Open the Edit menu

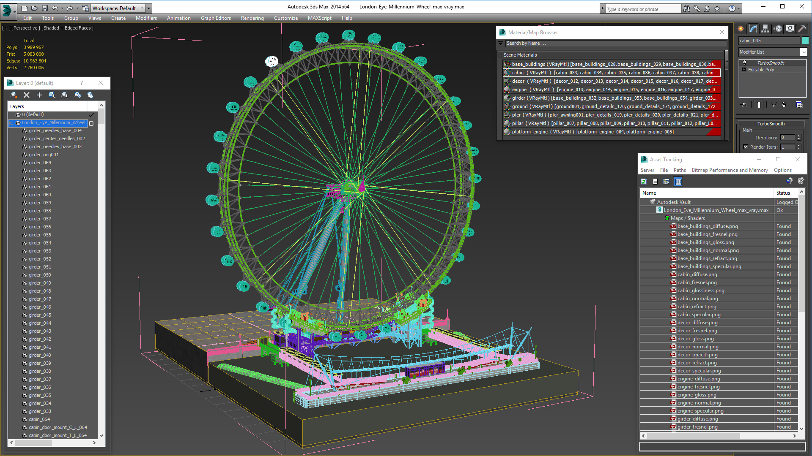[27, 18]
